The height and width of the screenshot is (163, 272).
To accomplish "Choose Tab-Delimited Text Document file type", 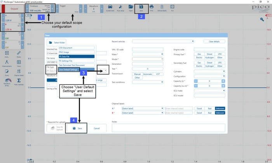I will [77, 65].
